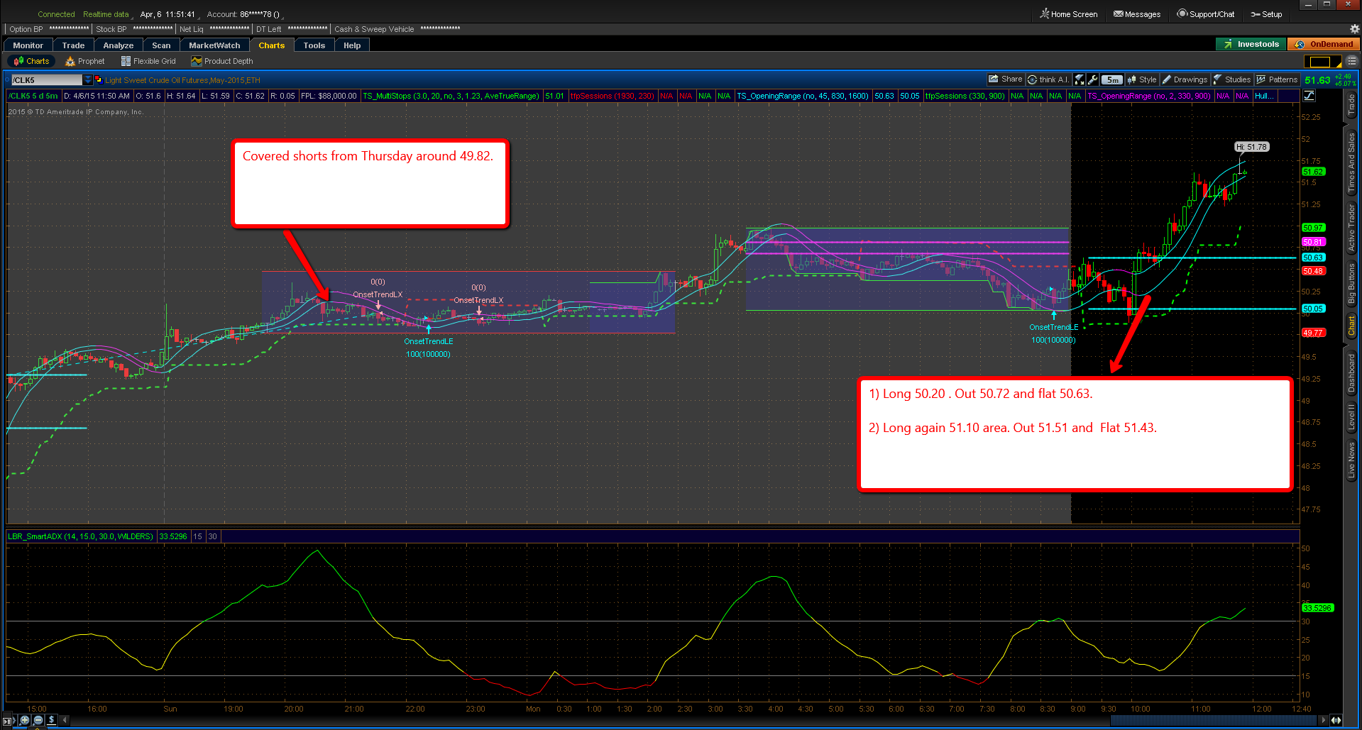
Task: Open the symbol selector dropdown arrow
Action: tap(88, 80)
